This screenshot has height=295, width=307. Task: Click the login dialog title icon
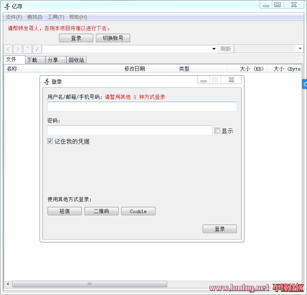(x=46, y=82)
